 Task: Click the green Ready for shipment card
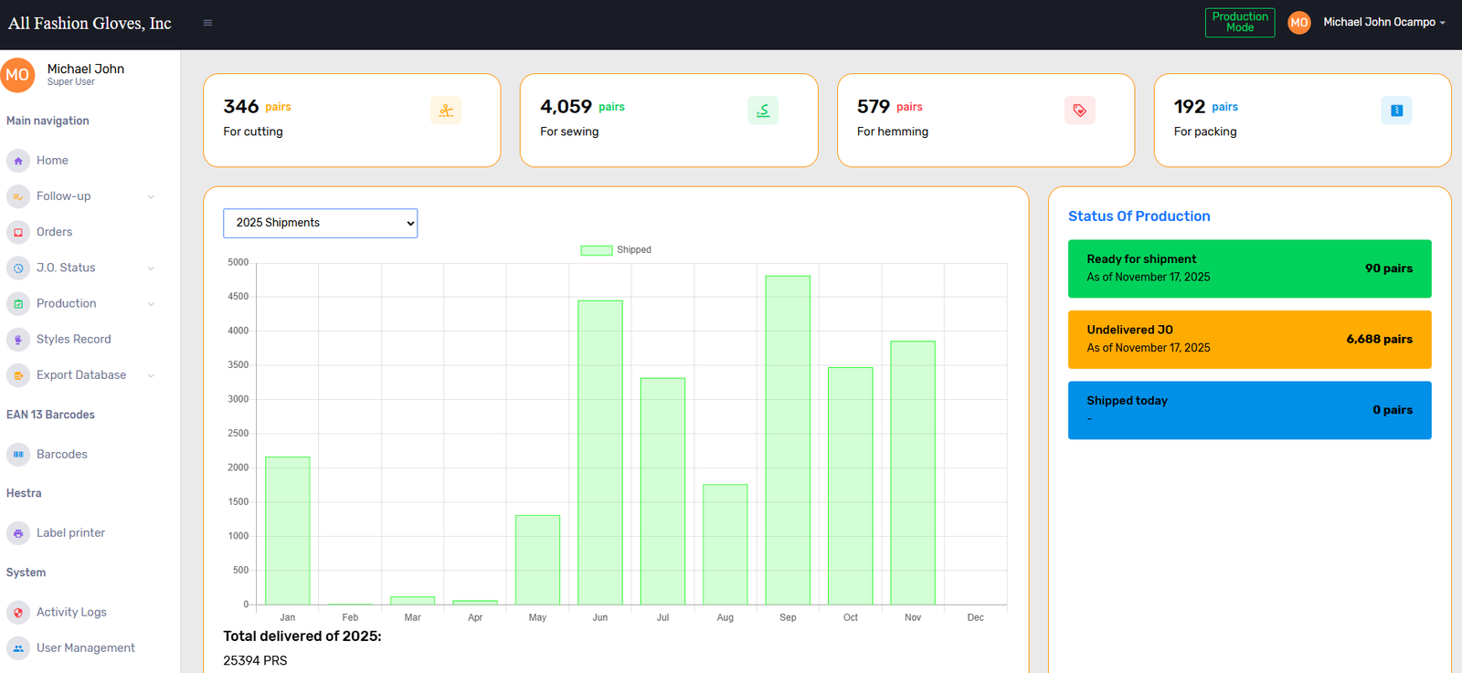(1249, 268)
